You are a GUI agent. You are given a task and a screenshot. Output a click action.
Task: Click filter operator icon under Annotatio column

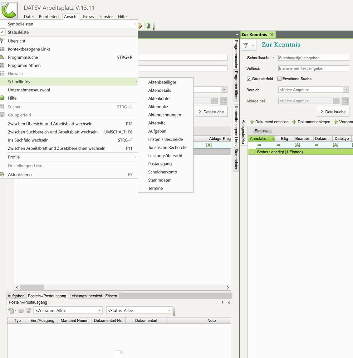point(259,145)
